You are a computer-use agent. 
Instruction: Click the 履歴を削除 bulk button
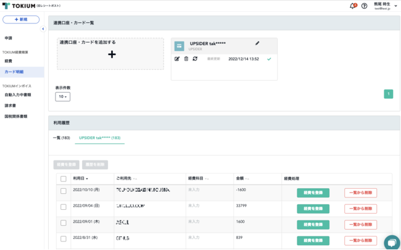click(95, 165)
